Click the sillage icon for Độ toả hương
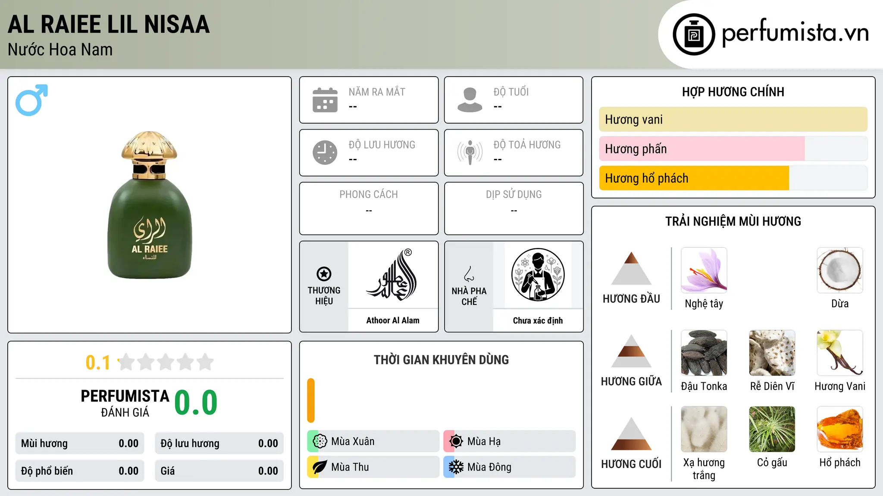883x496 pixels. 470,152
